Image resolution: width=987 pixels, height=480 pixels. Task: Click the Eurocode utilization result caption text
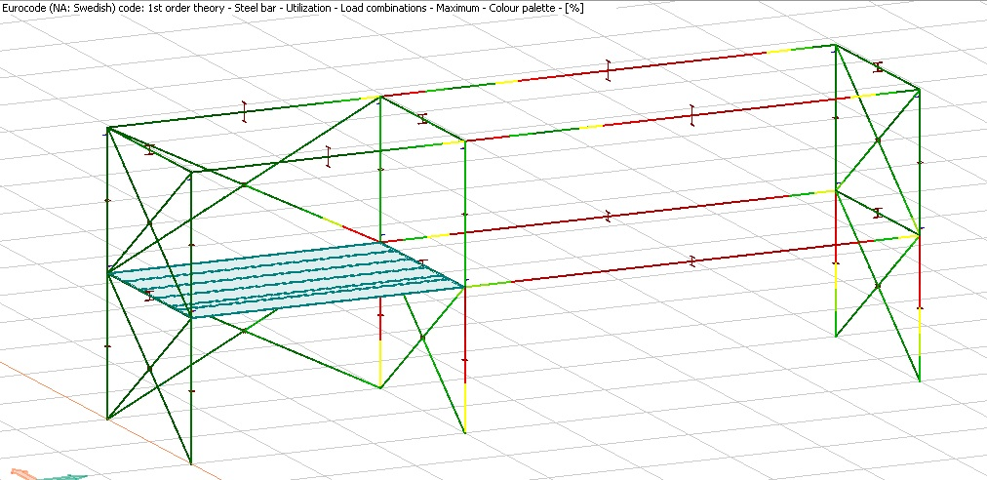coord(293,9)
